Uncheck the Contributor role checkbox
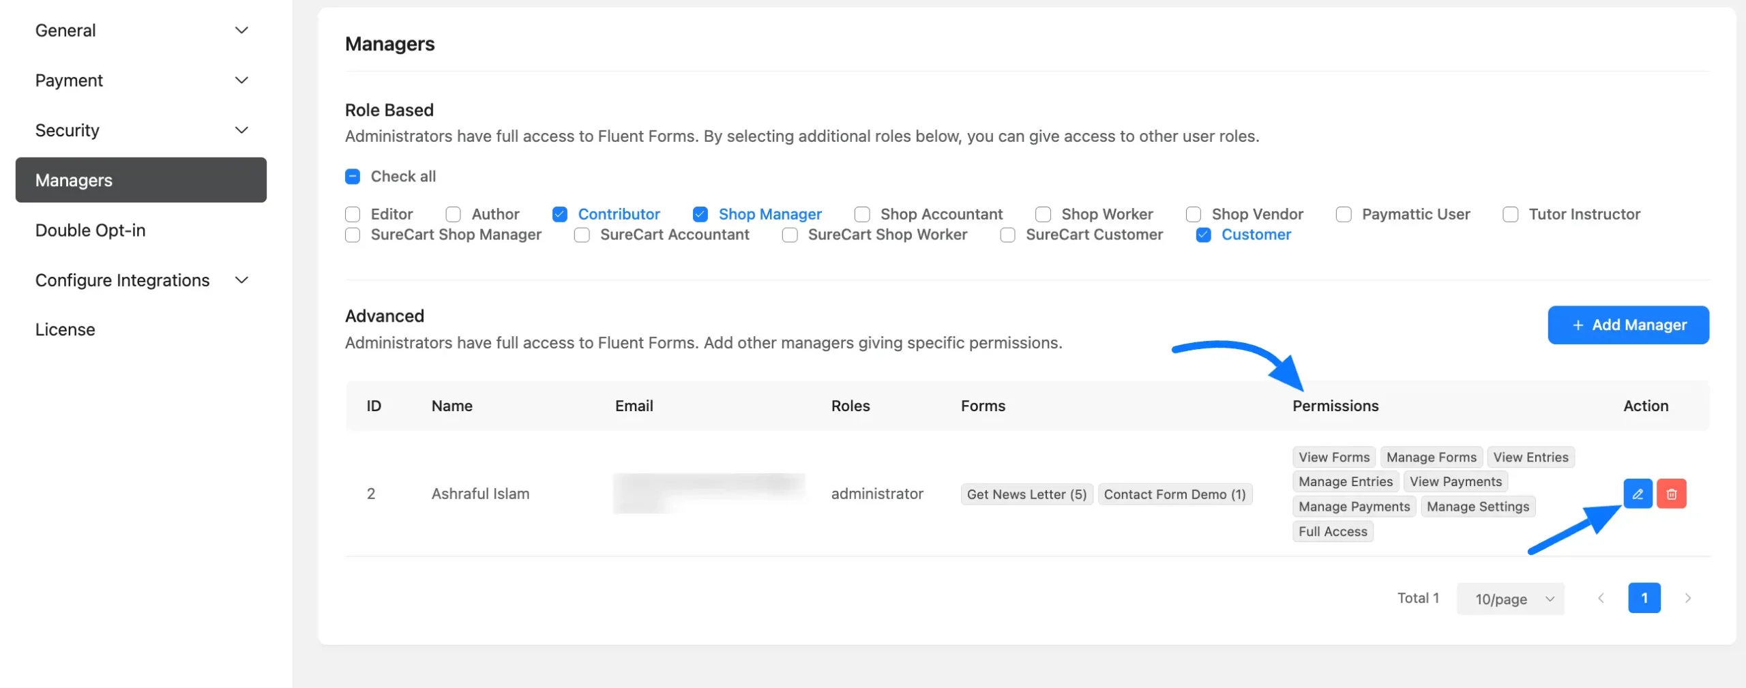This screenshot has width=1746, height=688. (x=559, y=214)
